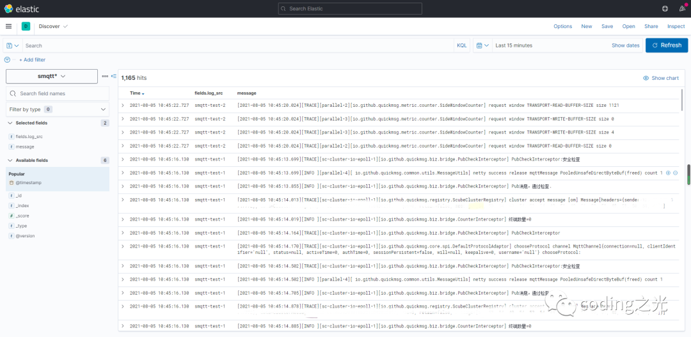The width and height of the screenshot is (691, 337).
Task: Click the Search Elastic global search box
Action: [x=350, y=8]
